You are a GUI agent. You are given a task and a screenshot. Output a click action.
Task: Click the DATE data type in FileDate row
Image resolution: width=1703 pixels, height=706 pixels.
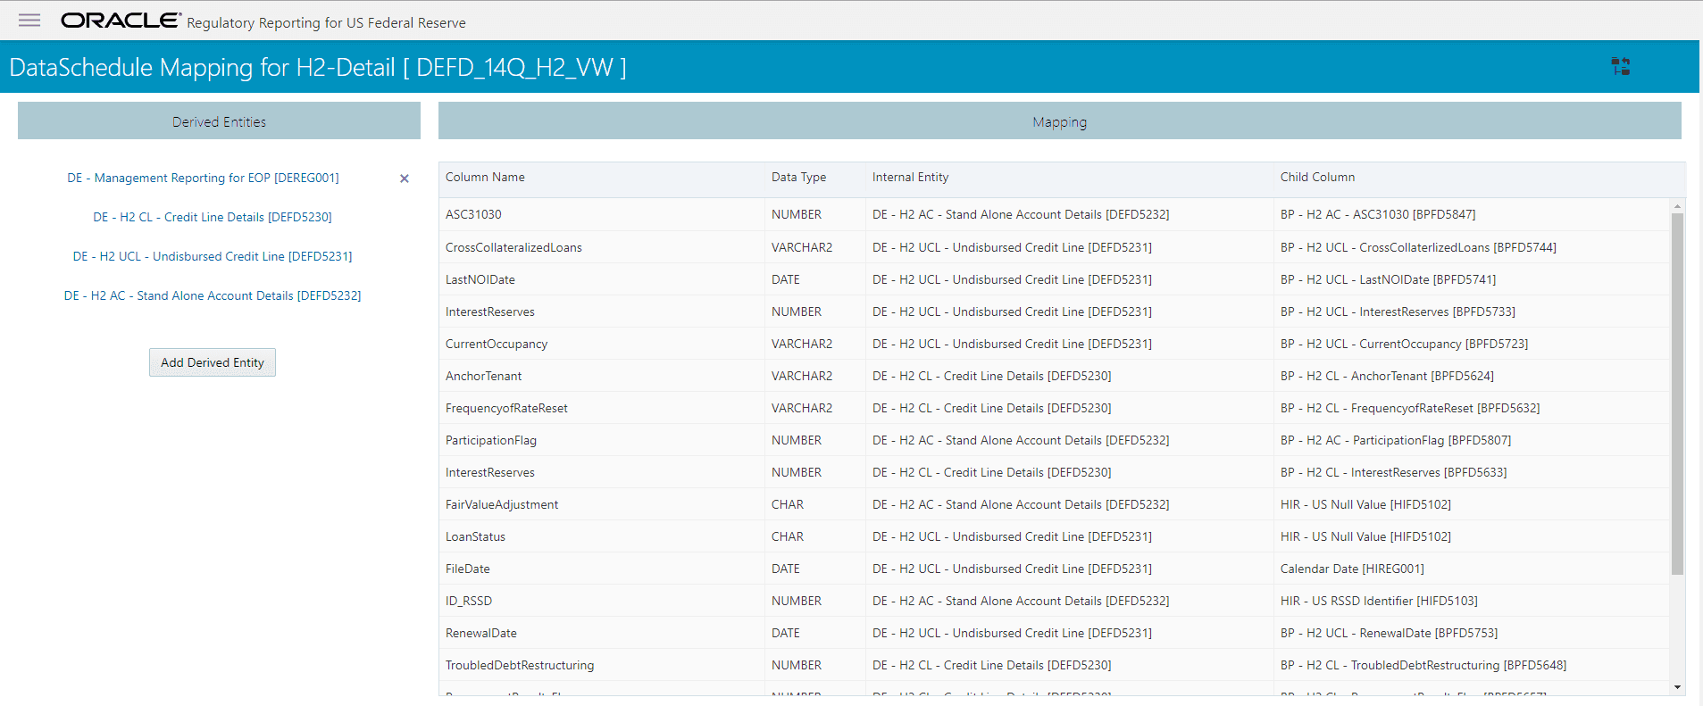[786, 569]
